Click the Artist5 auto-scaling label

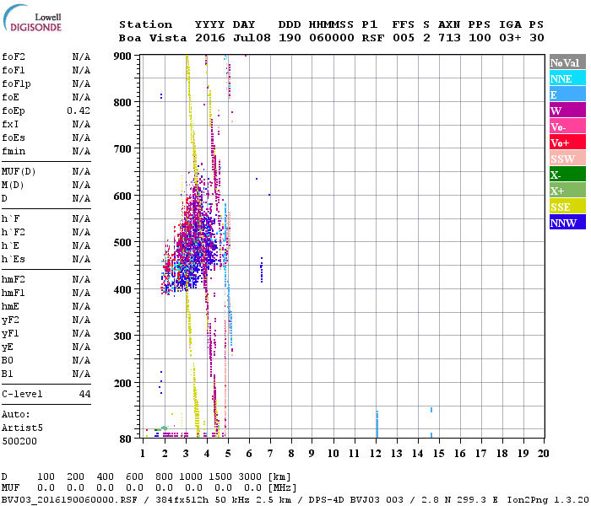[22, 428]
